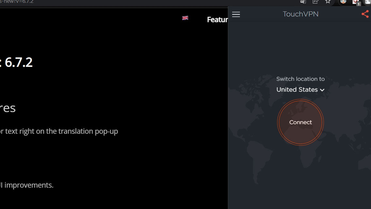371x209 pixels.
Task: Click the red share icon in TouchVPN
Action: coord(365,14)
